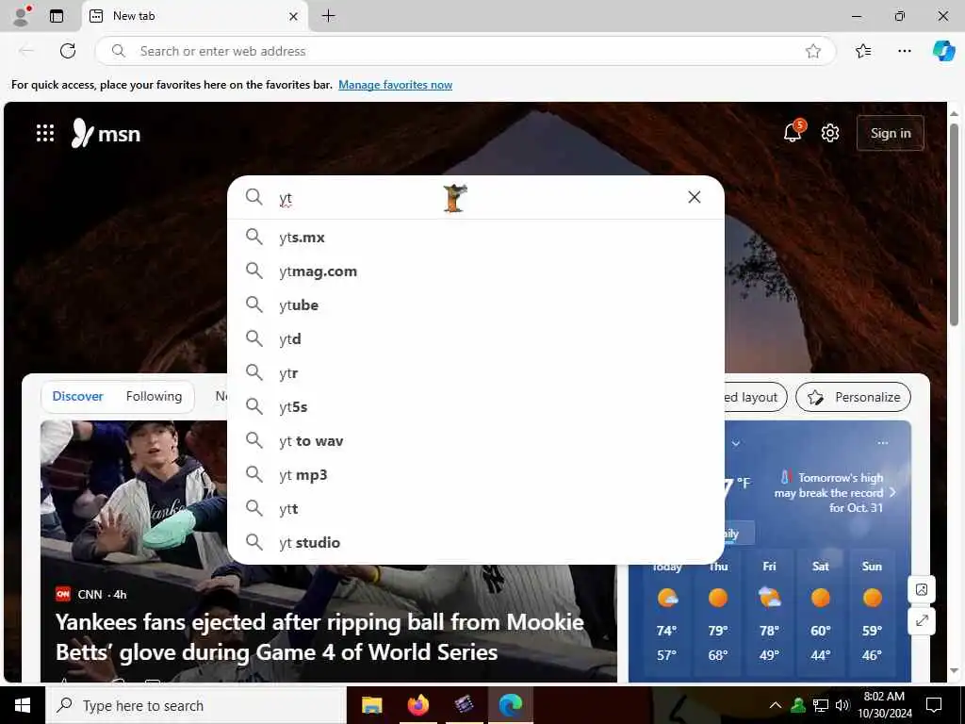Open a new tab with plus button

pyautogui.click(x=329, y=16)
